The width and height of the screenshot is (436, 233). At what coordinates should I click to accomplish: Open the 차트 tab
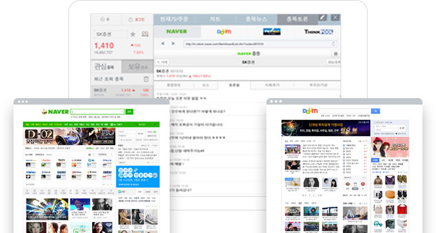pyautogui.click(x=215, y=19)
